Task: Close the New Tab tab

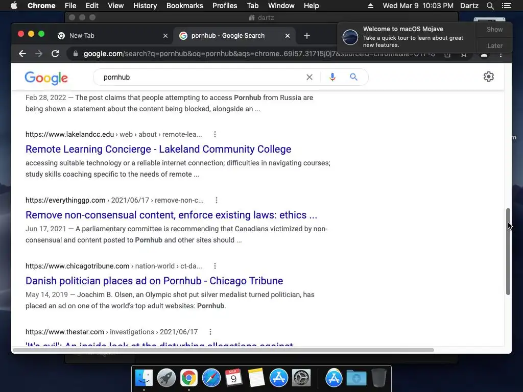Action: [x=165, y=36]
